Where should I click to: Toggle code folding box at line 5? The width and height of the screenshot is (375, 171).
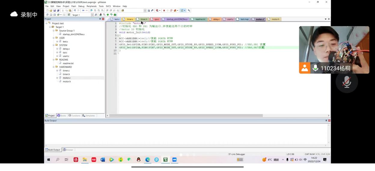click(118, 35)
